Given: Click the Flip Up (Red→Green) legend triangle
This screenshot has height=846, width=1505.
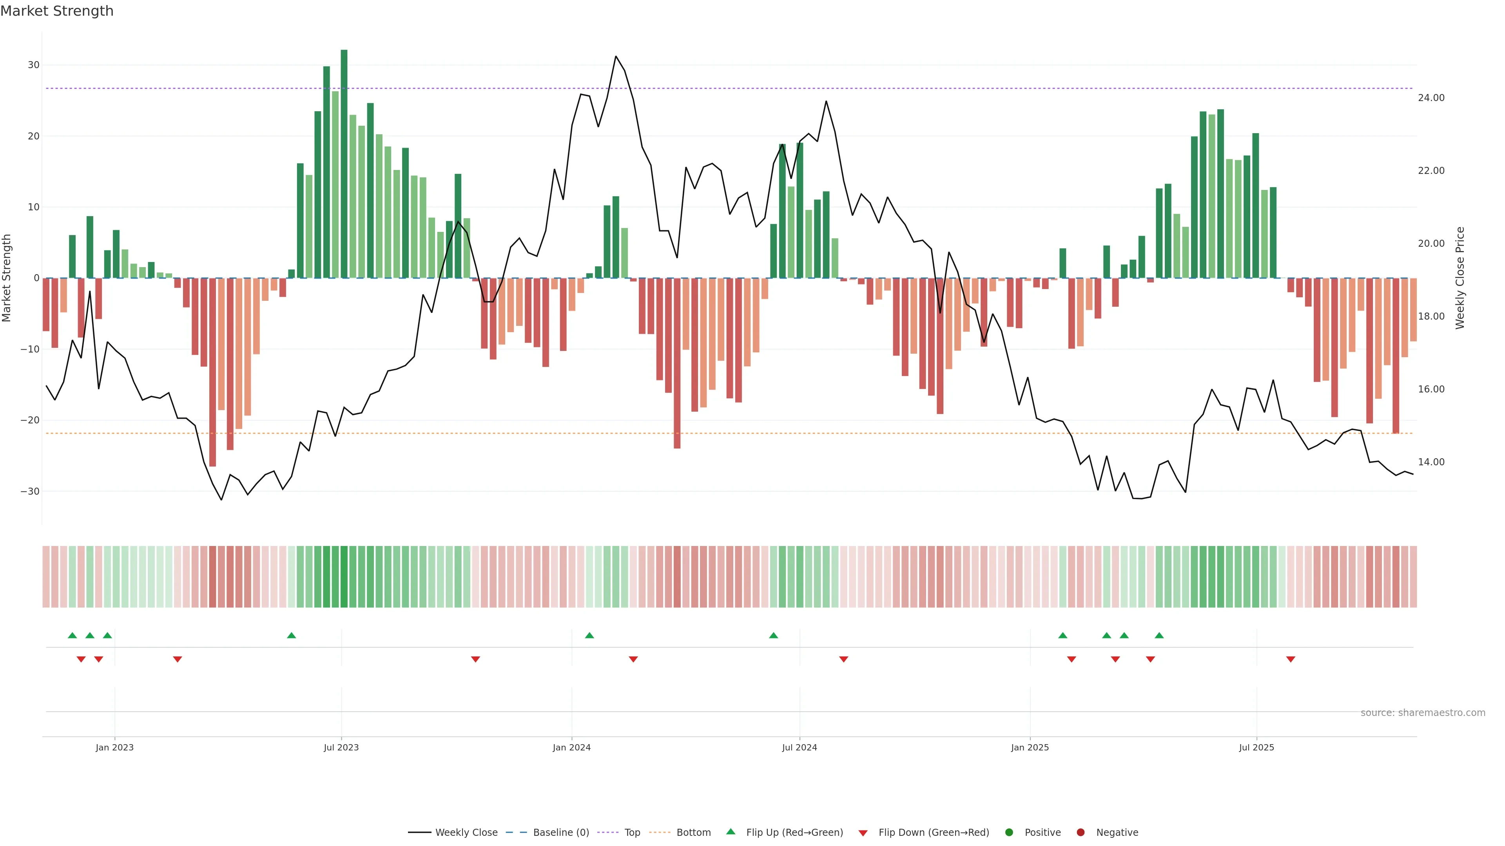Looking at the screenshot, I should tap(730, 832).
